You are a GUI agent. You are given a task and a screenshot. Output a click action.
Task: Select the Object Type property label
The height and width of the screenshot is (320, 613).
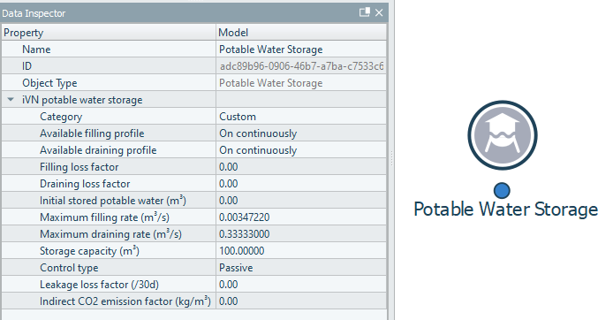point(49,83)
